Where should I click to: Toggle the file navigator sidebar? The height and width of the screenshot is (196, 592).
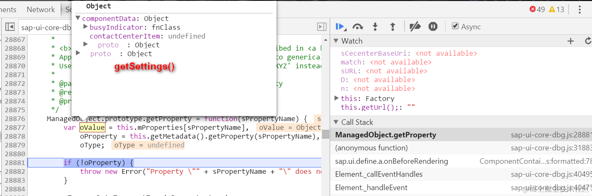[10, 27]
